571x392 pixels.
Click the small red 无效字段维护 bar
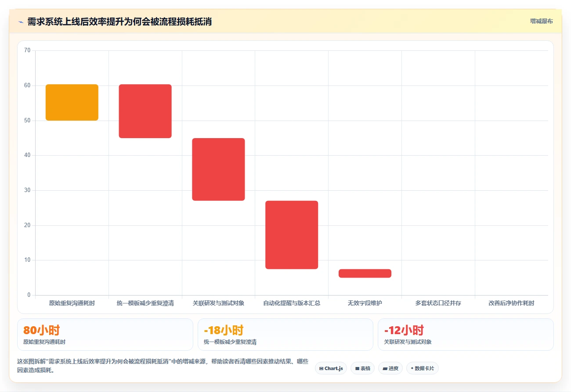365,273
